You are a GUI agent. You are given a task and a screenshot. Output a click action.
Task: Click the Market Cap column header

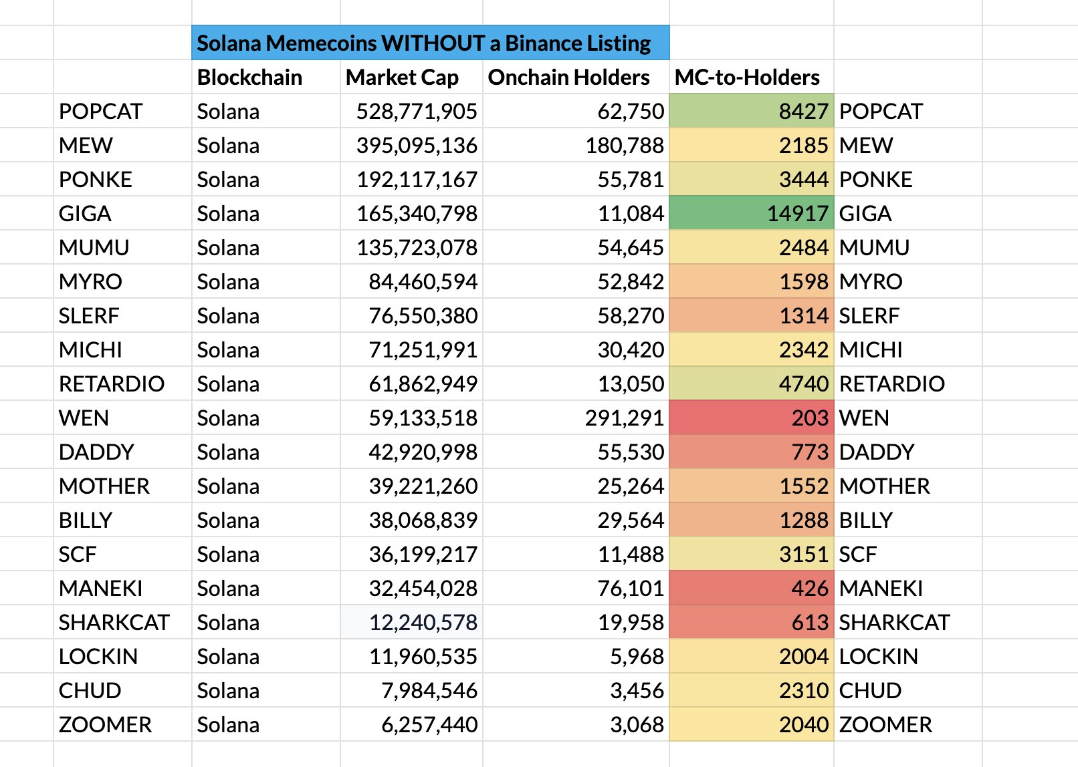pos(411,78)
